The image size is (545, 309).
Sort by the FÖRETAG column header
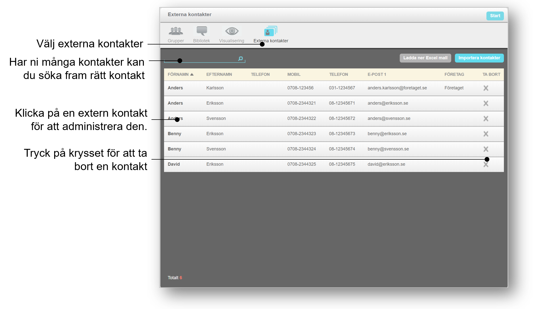pos(454,74)
